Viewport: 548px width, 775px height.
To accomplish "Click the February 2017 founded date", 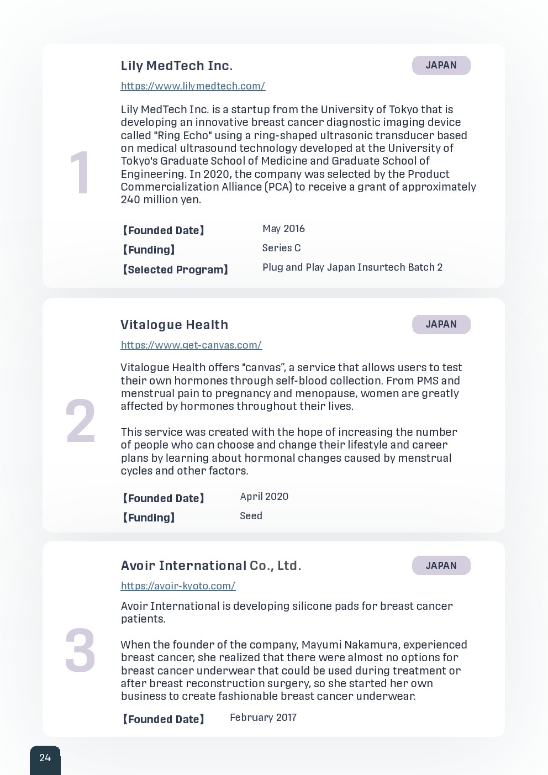I will 263,718.
